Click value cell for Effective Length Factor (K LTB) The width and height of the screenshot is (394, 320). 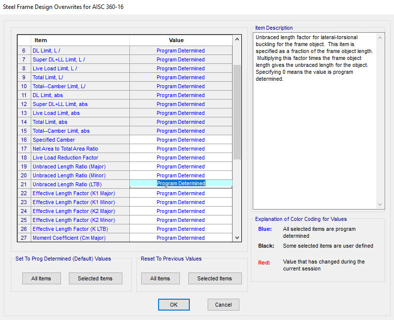point(181,229)
